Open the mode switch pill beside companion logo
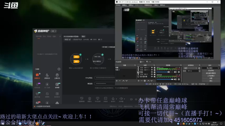225x126 pixels. (53, 31)
